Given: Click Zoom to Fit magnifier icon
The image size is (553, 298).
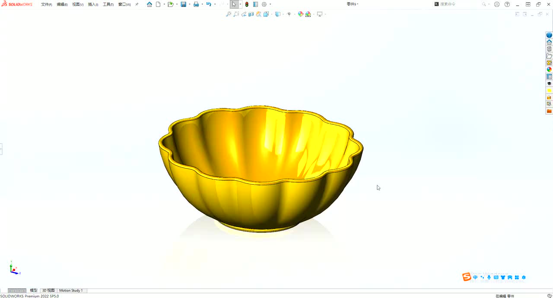Looking at the screenshot, I should (229, 14).
